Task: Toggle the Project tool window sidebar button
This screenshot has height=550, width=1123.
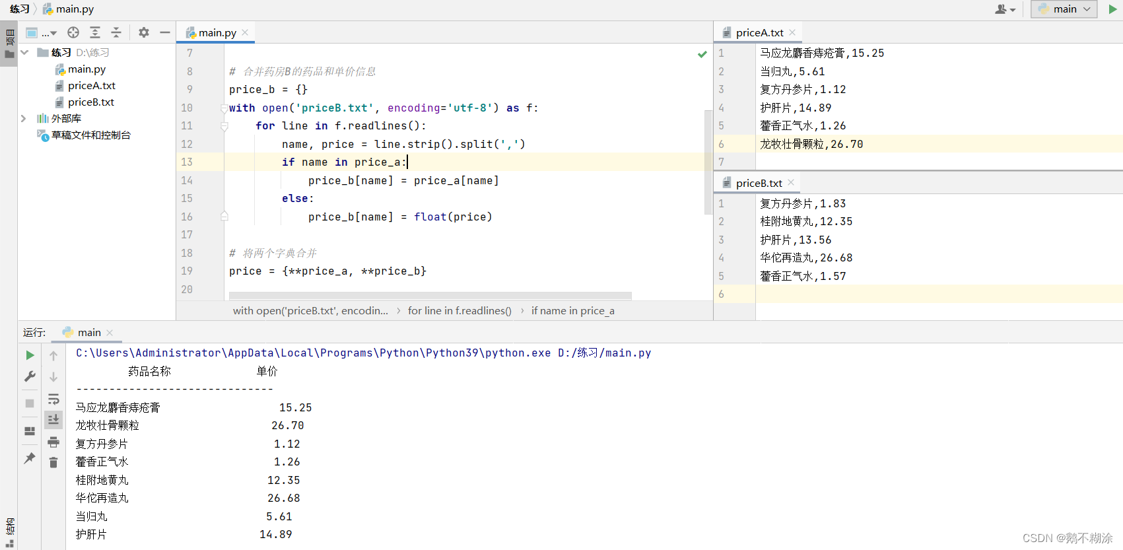Action: click(9, 44)
